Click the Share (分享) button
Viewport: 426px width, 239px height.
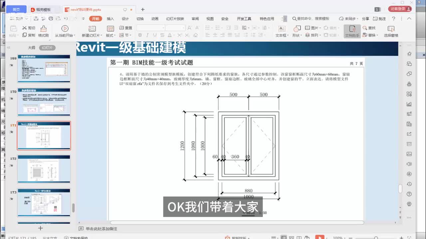click(x=365, y=19)
